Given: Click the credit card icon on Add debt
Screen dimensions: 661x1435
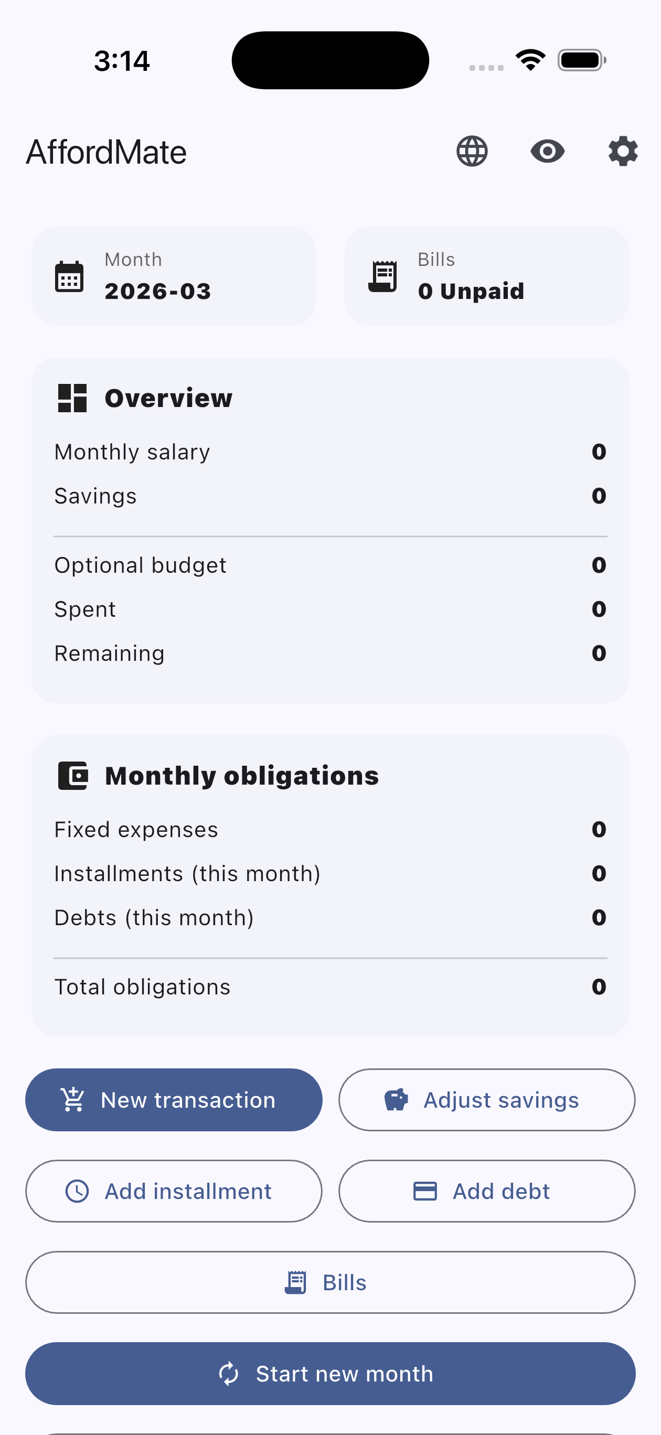Looking at the screenshot, I should (425, 1191).
